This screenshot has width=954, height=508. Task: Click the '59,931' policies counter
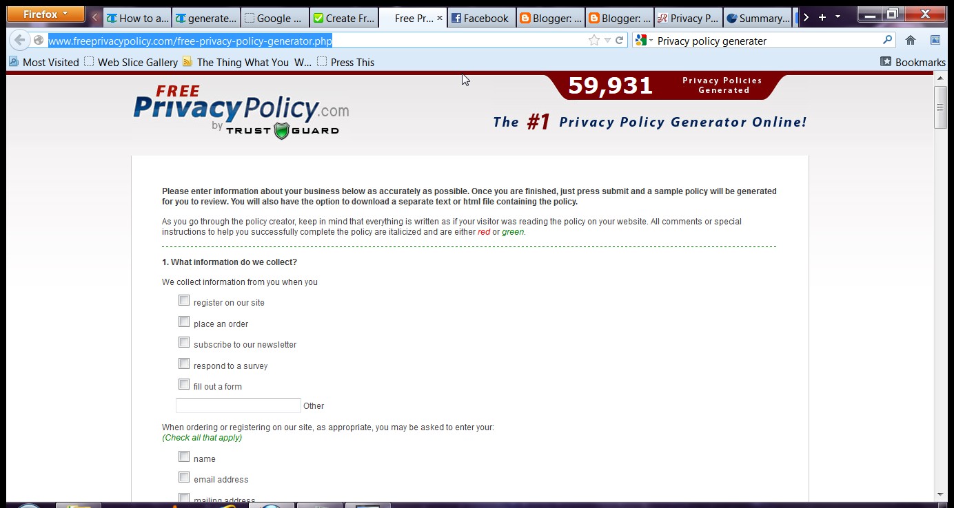click(x=610, y=86)
